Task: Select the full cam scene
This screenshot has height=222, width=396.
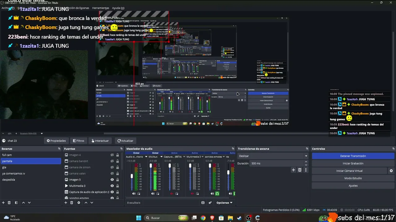Action: 31,155
